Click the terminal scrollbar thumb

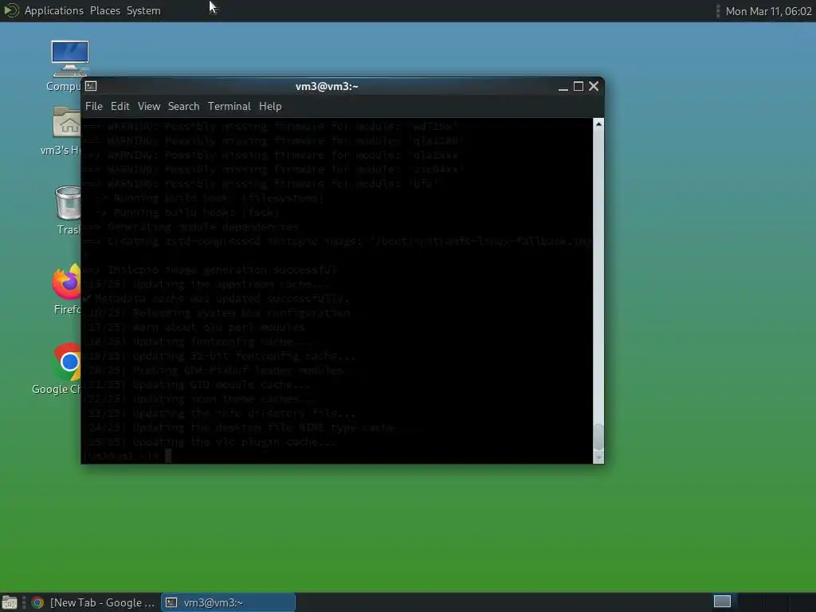(598, 437)
